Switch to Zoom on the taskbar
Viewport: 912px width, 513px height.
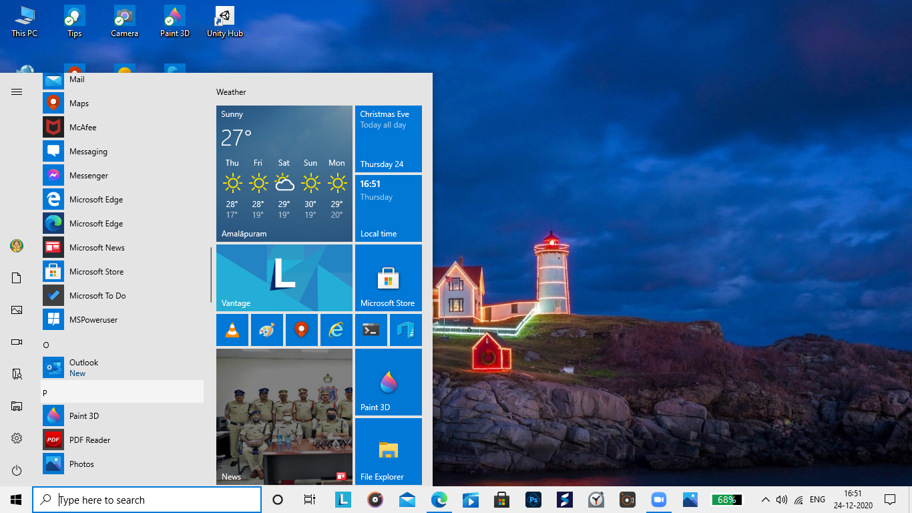(x=659, y=500)
